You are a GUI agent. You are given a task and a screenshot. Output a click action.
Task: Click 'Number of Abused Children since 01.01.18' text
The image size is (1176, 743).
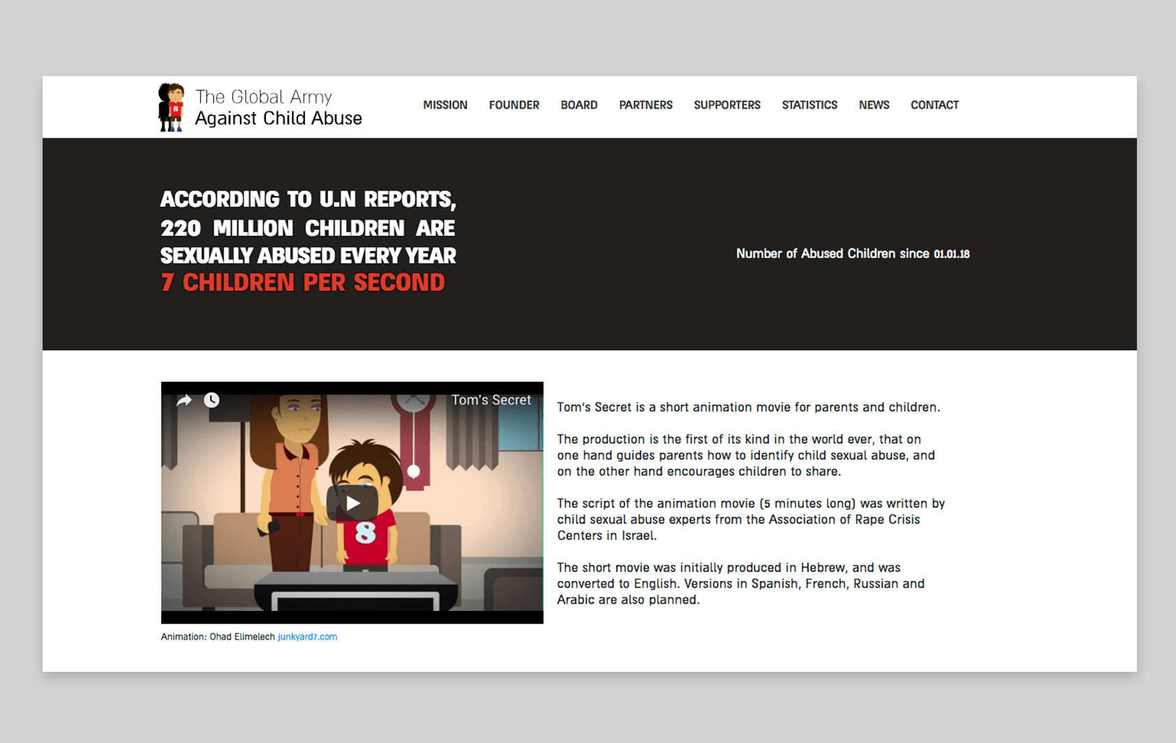(x=853, y=254)
